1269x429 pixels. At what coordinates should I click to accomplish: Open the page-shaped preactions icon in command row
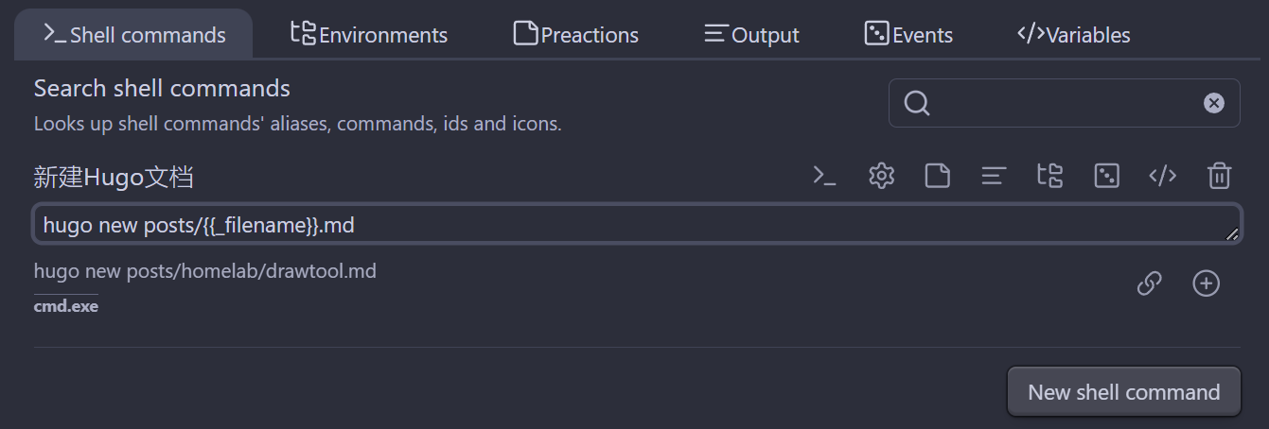click(937, 176)
